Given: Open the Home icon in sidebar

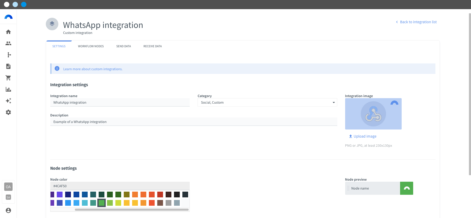Looking at the screenshot, I should tap(8, 32).
